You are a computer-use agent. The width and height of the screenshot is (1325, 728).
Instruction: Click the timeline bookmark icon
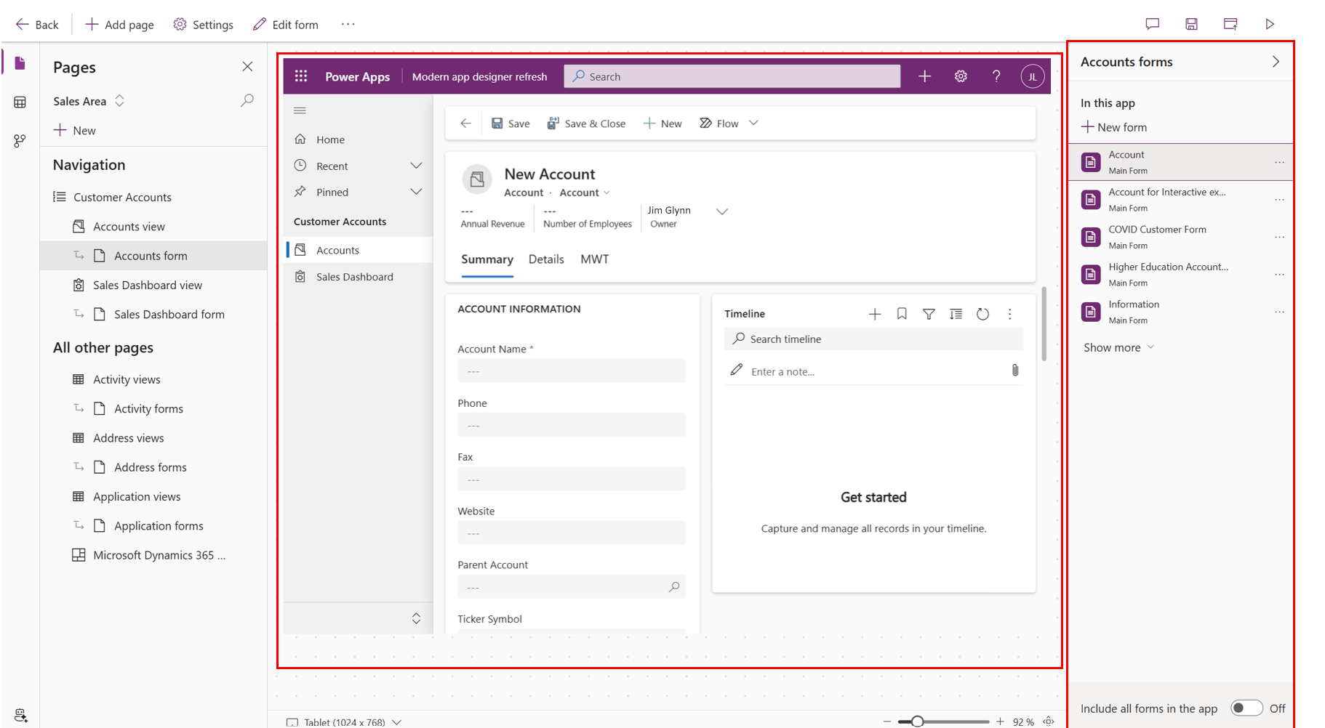point(902,314)
